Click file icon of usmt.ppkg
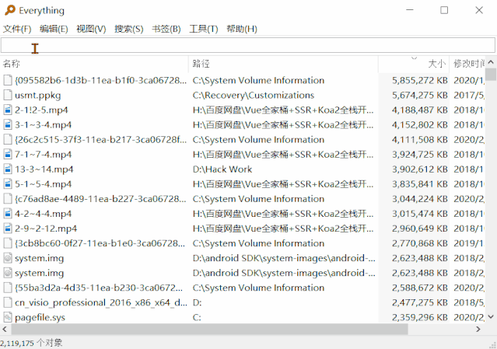497x349 pixels. [x=8, y=95]
